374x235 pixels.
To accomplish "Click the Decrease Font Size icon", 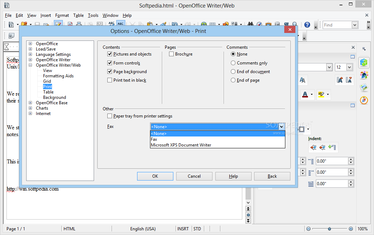I will tap(349, 80).
